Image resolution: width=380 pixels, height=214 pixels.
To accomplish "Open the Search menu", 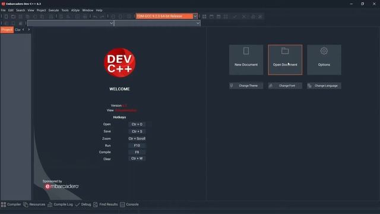I will point(21,10).
